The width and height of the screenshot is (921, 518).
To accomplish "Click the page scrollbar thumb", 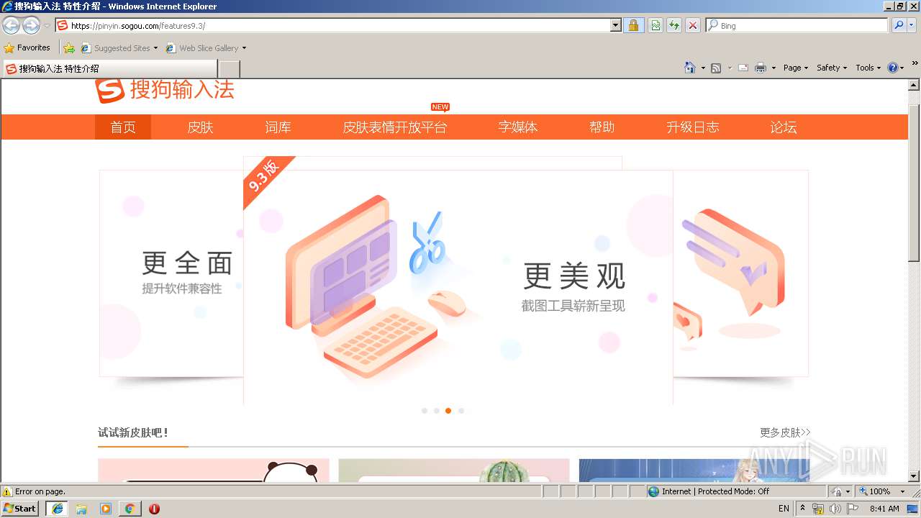I will [914, 183].
